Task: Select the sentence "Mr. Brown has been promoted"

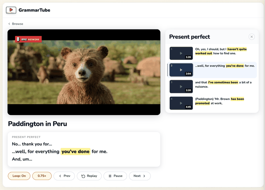Action: [219, 101]
